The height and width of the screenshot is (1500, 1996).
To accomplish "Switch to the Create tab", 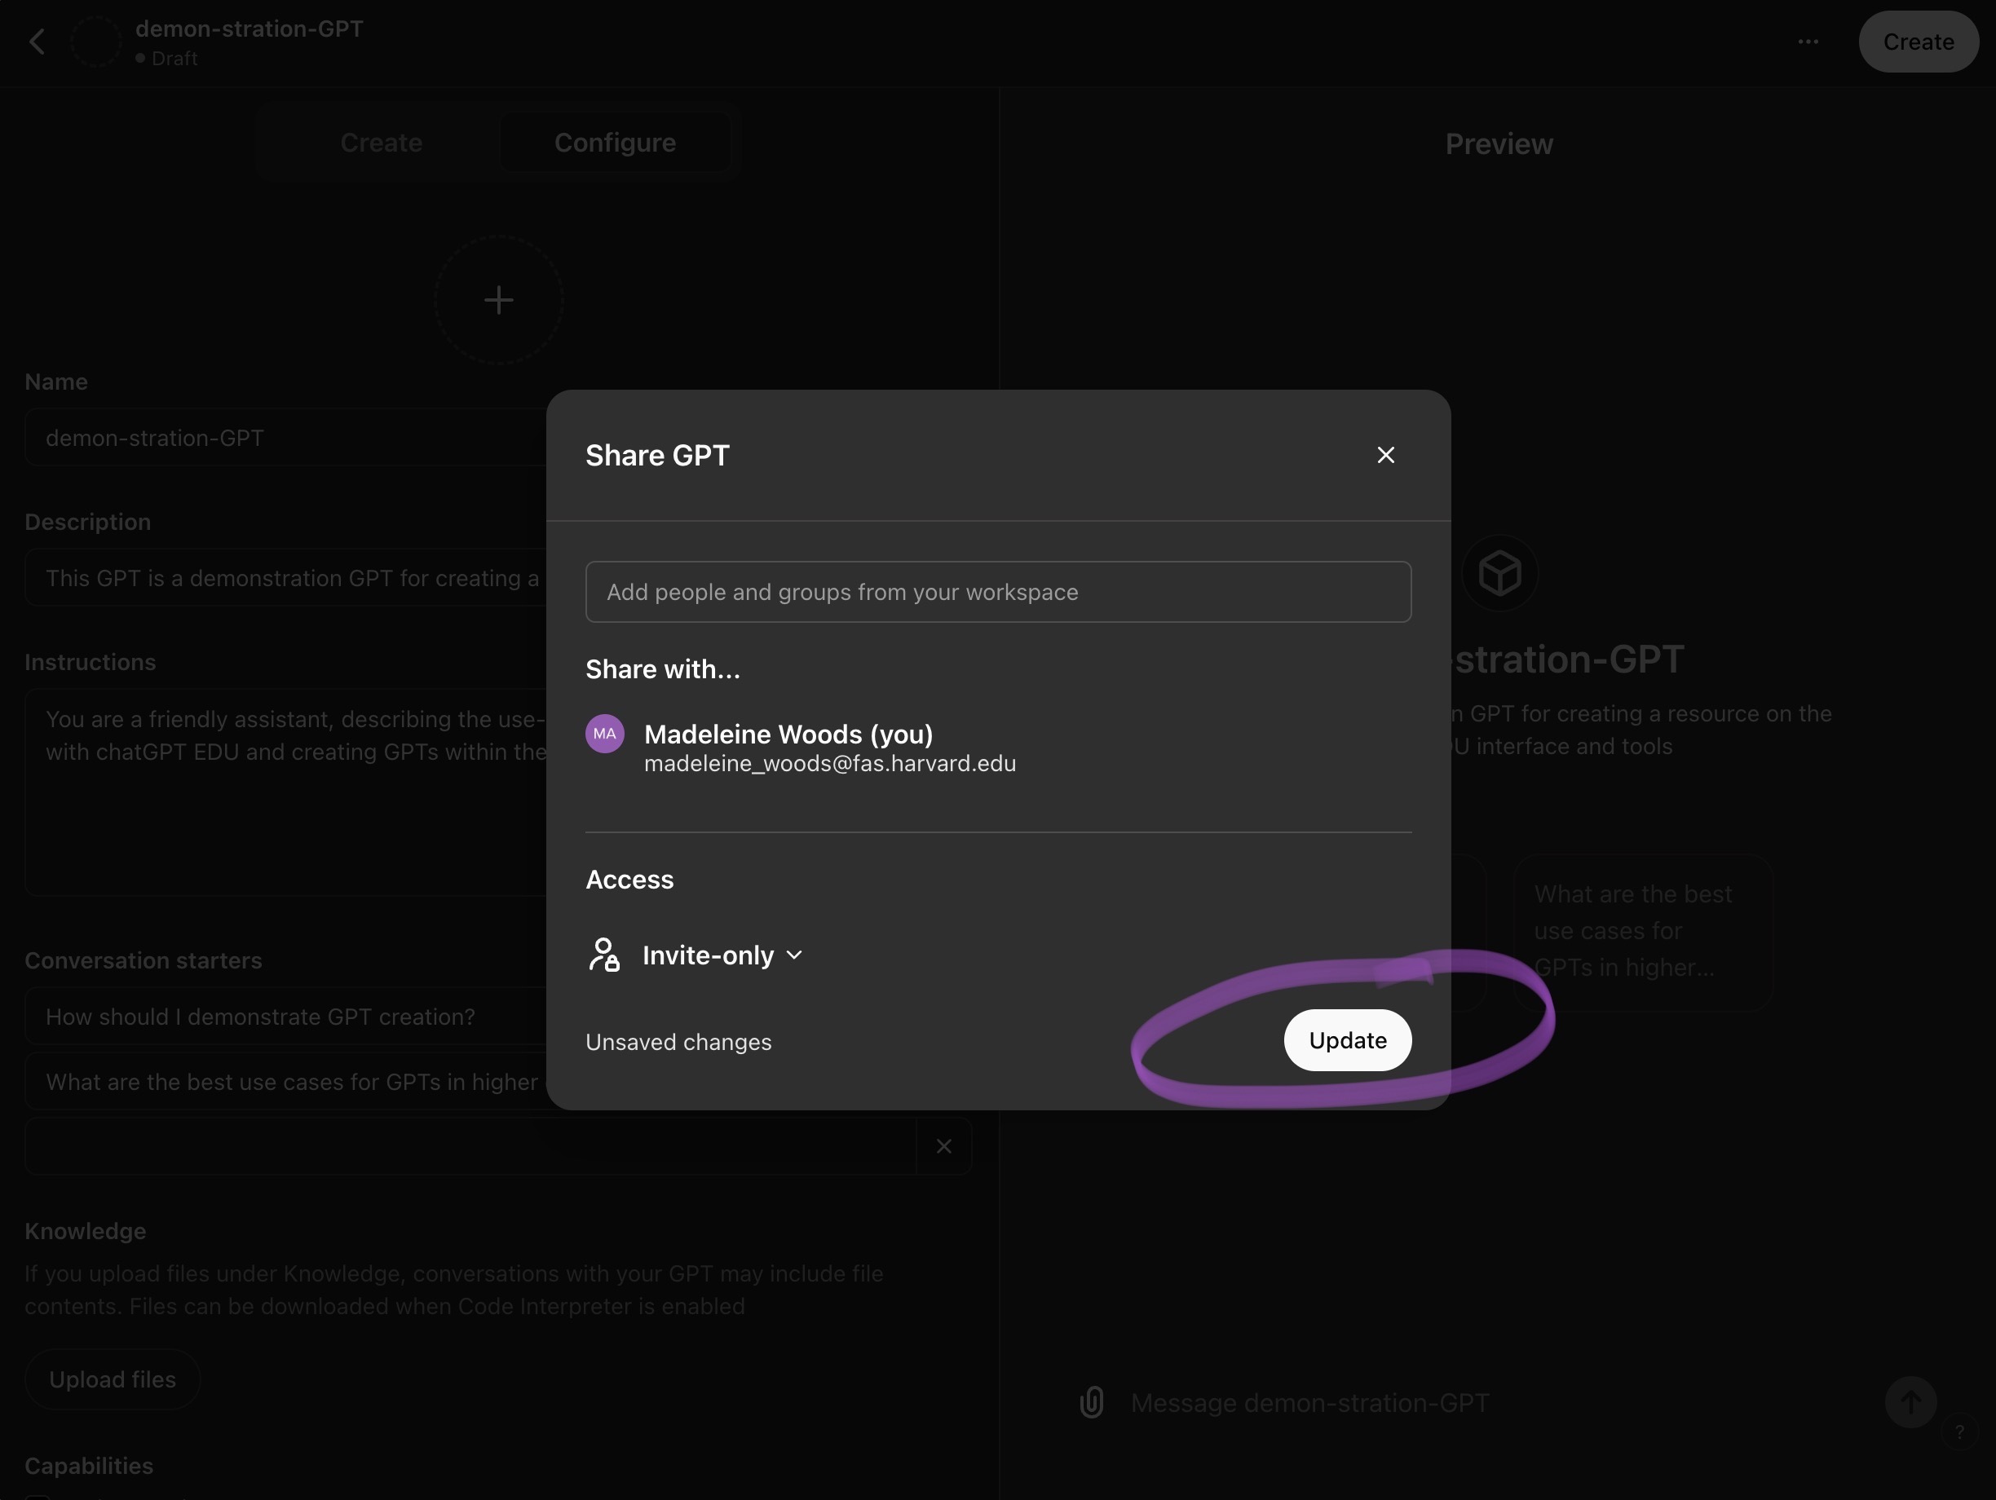I will 381,143.
